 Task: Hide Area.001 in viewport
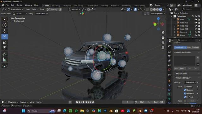[x=196, y=22]
